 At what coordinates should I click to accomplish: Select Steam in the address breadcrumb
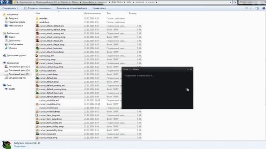point(75,2)
